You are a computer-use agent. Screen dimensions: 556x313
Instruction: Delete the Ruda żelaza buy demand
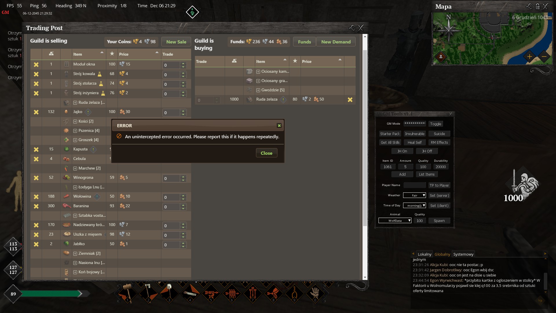tap(350, 100)
